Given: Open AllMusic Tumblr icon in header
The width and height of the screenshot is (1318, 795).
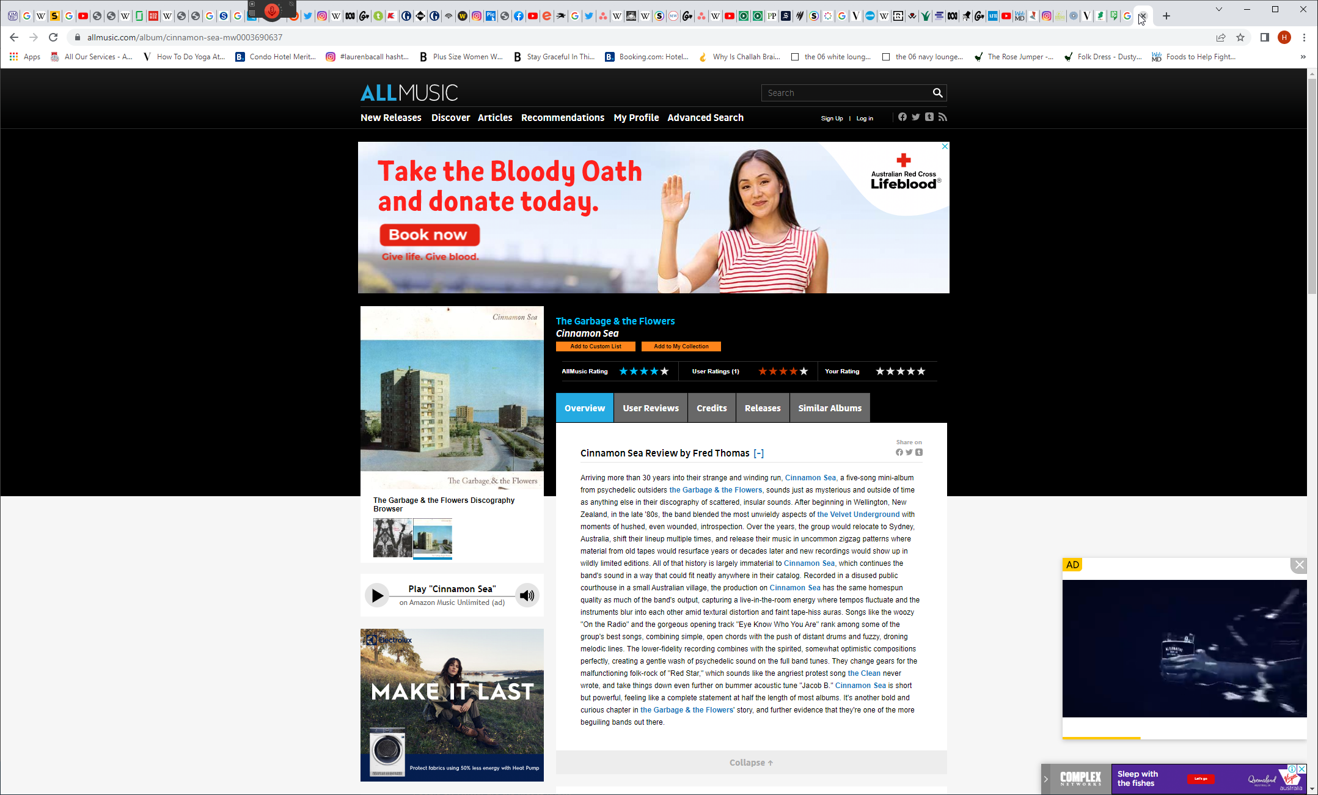Looking at the screenshot, I should coord(929,117).
